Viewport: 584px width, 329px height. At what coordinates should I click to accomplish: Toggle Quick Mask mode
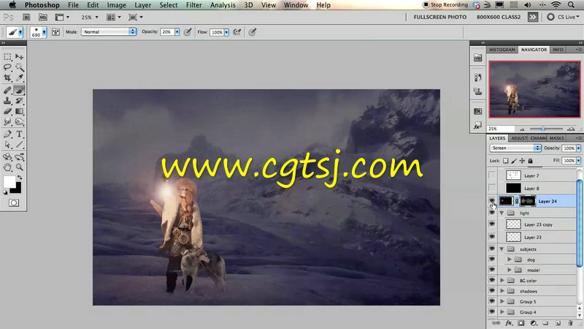14,203
